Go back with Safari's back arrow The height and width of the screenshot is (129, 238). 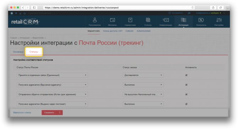(x=23, y=7)
